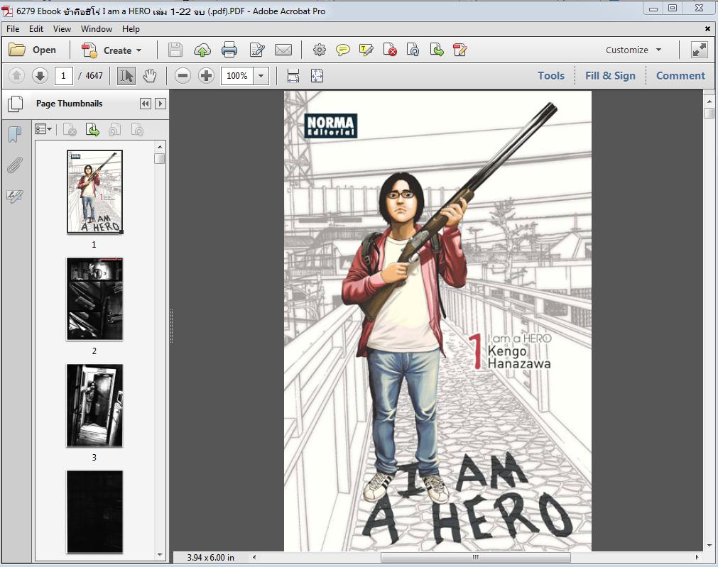
Task: Click the page number input field
Action: [x=64, y=75]
